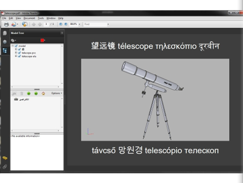Viewport: 243px width, 183px height.
Task: Open the Layers panel in the sidebar
Action: pyautogui.click(x=5, y=42)
